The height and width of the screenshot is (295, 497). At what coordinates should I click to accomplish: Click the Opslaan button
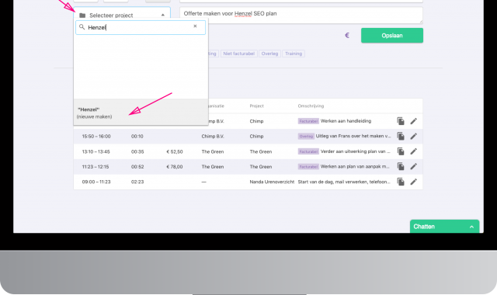coord(391,36)
